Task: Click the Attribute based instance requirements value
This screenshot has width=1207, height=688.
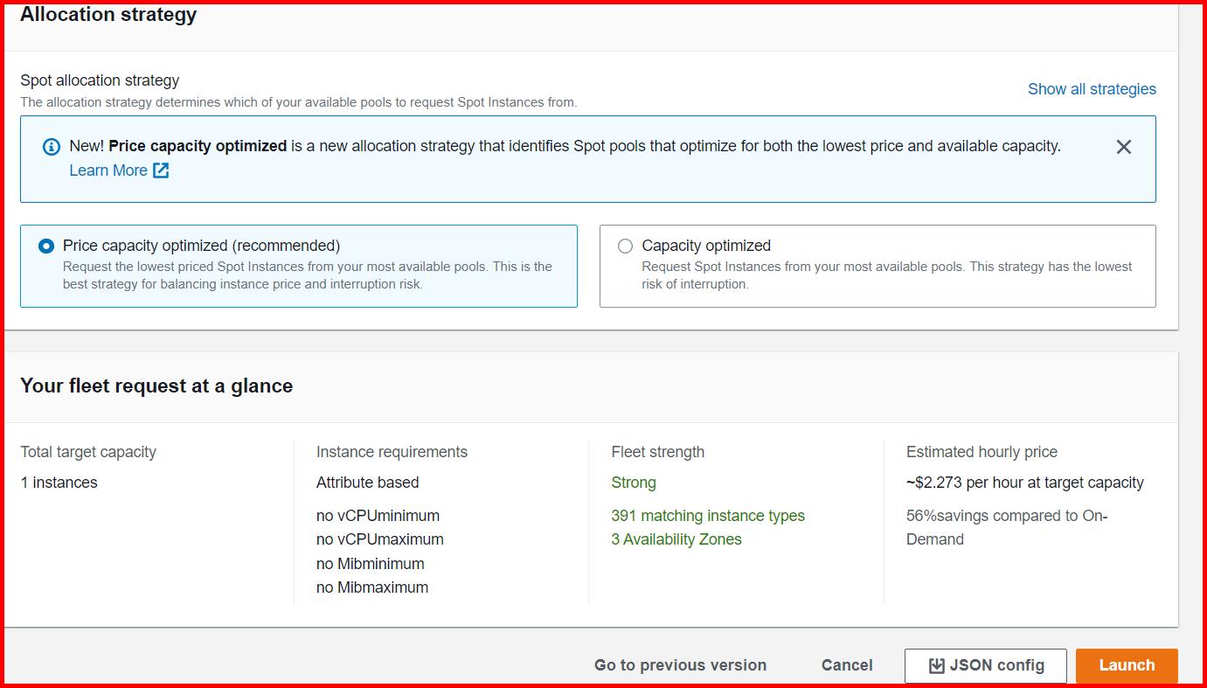Action: [367, 483]
